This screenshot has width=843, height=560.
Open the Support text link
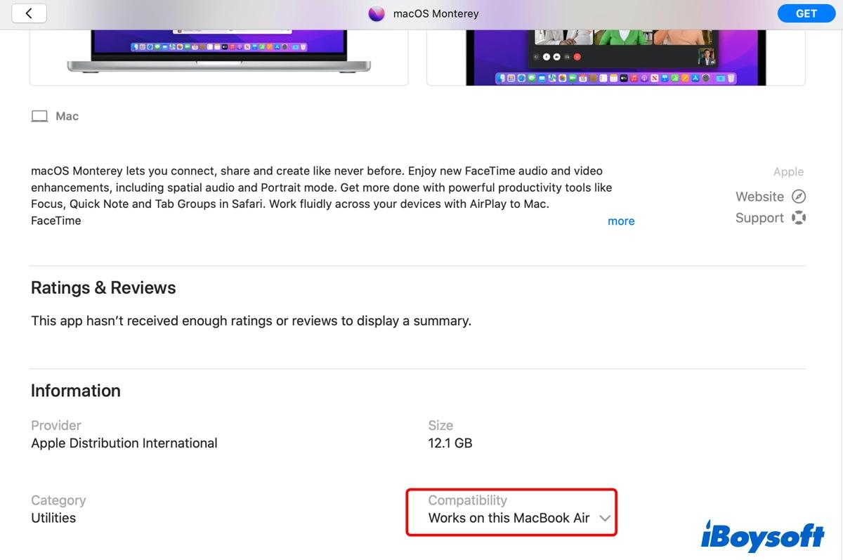(x=759, y=218)
